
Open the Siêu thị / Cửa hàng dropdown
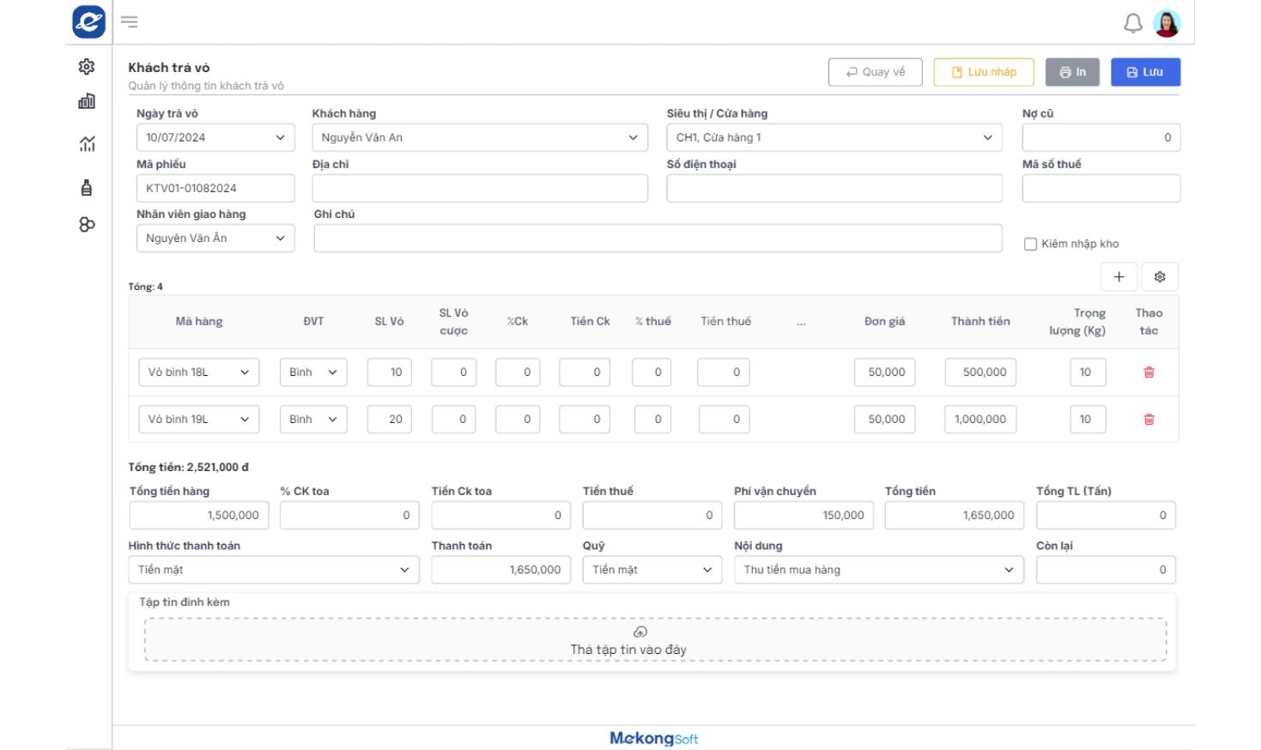point(834,138)
